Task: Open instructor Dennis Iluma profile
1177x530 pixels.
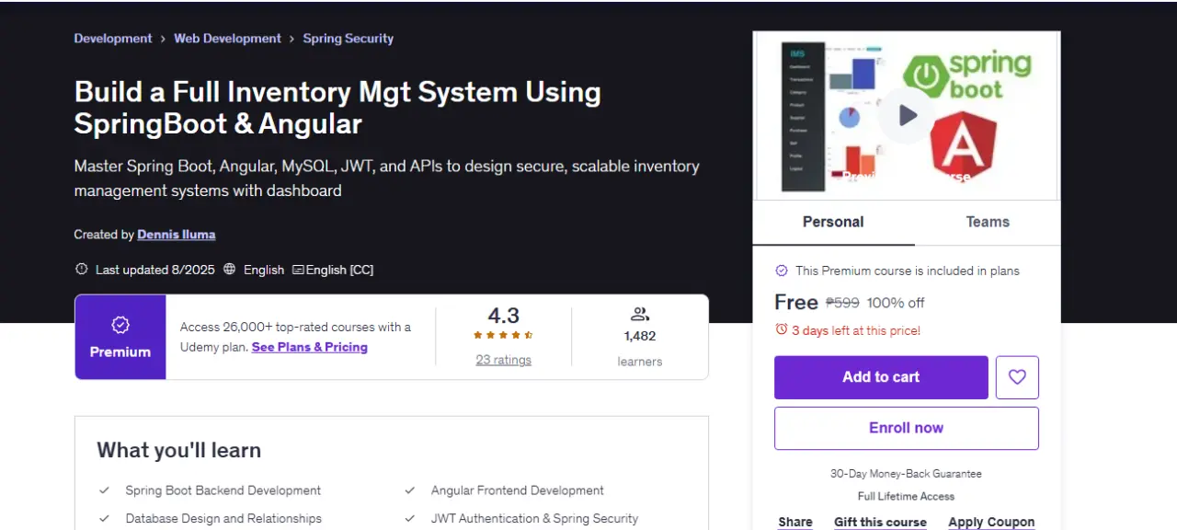Action: pos(177,235)
